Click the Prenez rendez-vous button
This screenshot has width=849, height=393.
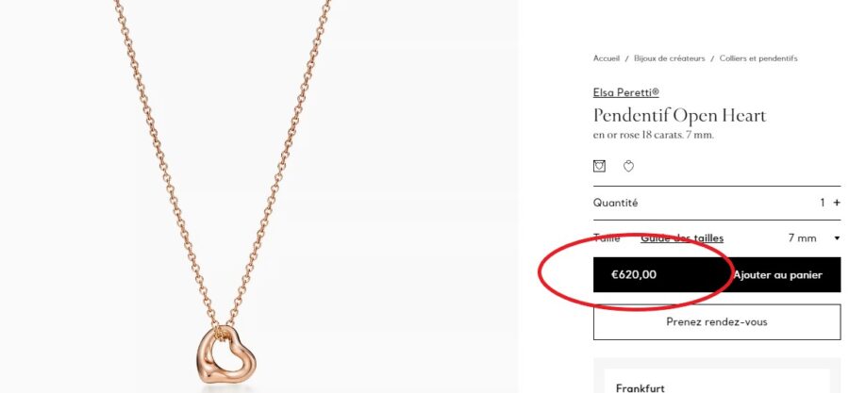coord(717,322)
